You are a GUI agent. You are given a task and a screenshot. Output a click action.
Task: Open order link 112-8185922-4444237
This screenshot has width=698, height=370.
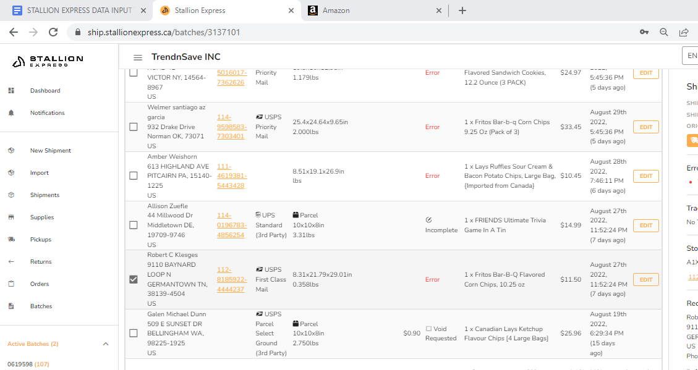pyautogui.click(x=231, y=279)
